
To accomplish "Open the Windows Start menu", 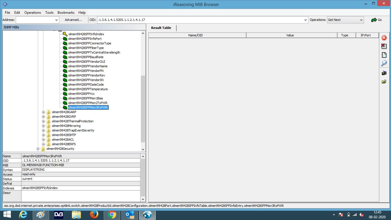I will [7, 215].
